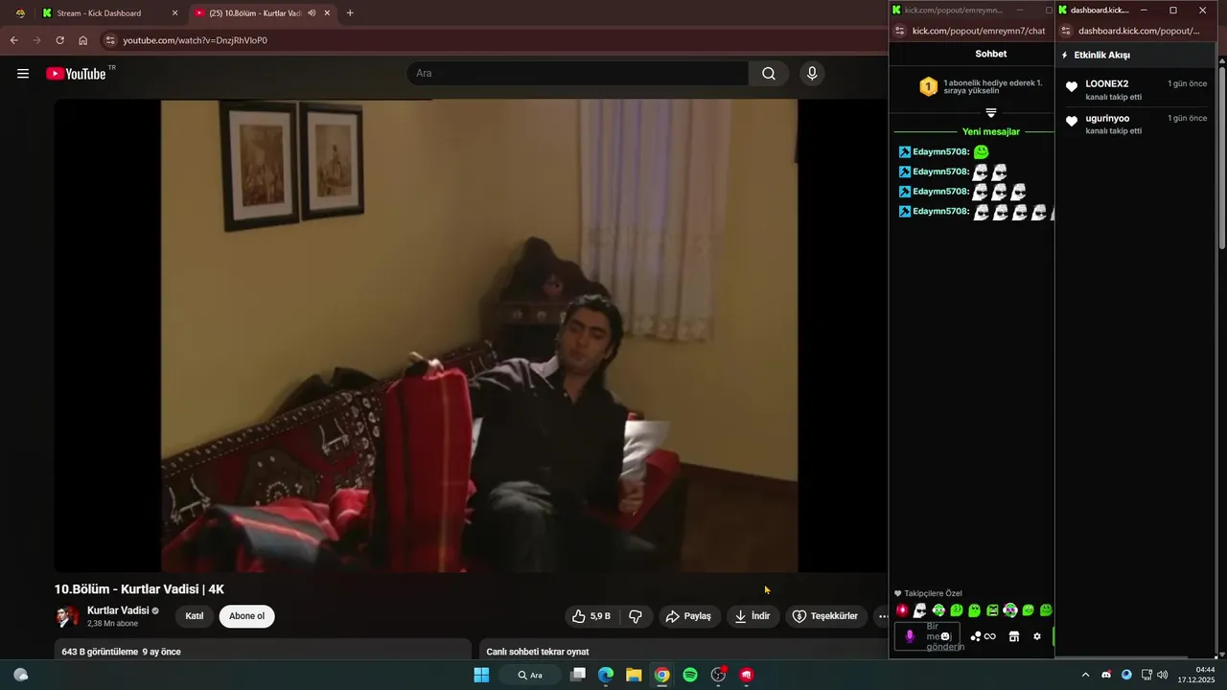Open the volume tray icon
Screen dimensions: 1227x690
(1163, 675)
